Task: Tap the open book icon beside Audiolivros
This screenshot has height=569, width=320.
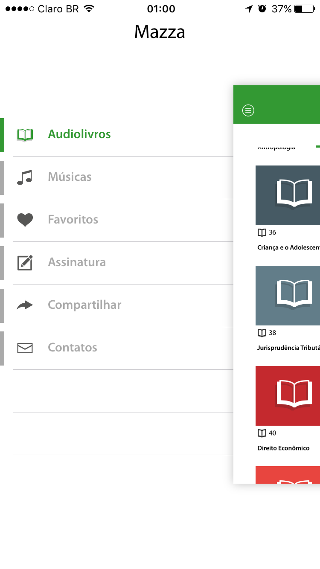Action: (25, 134)
